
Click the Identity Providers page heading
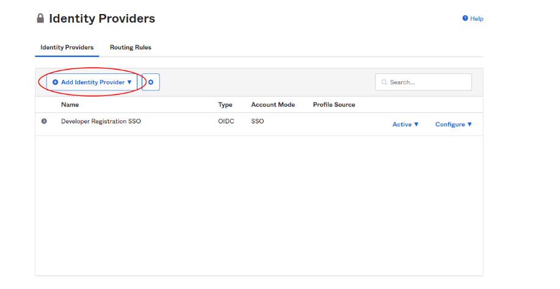pyautogui.click(x=102, y=19)
